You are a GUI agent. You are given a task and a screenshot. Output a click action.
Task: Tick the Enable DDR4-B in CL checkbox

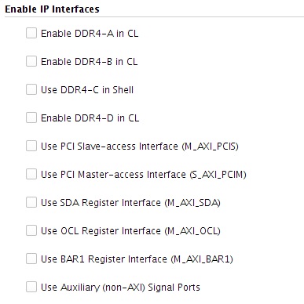31,61
